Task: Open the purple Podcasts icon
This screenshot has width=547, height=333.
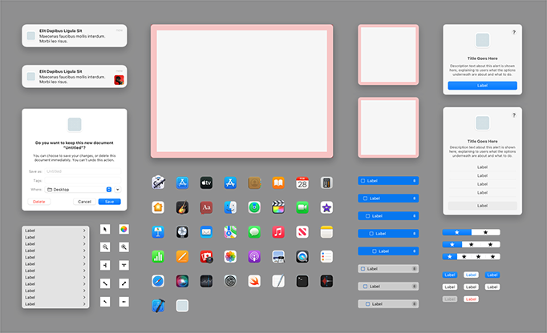Action: tap(254, 257)
